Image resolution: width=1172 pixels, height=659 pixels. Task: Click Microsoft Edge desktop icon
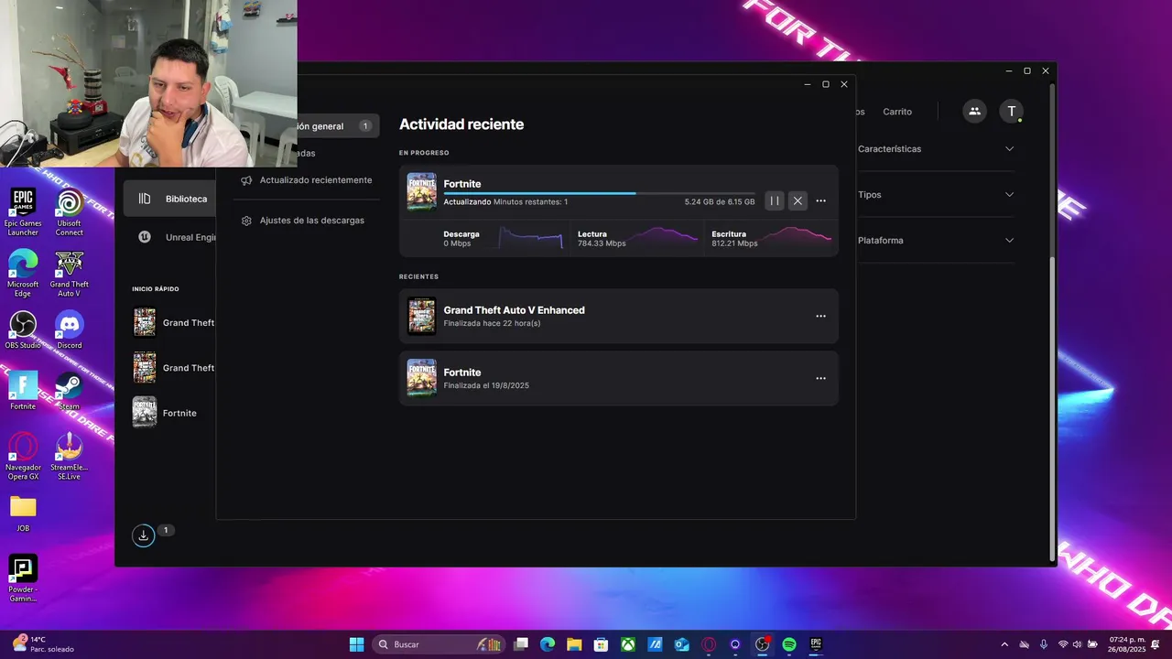point(23,273)
